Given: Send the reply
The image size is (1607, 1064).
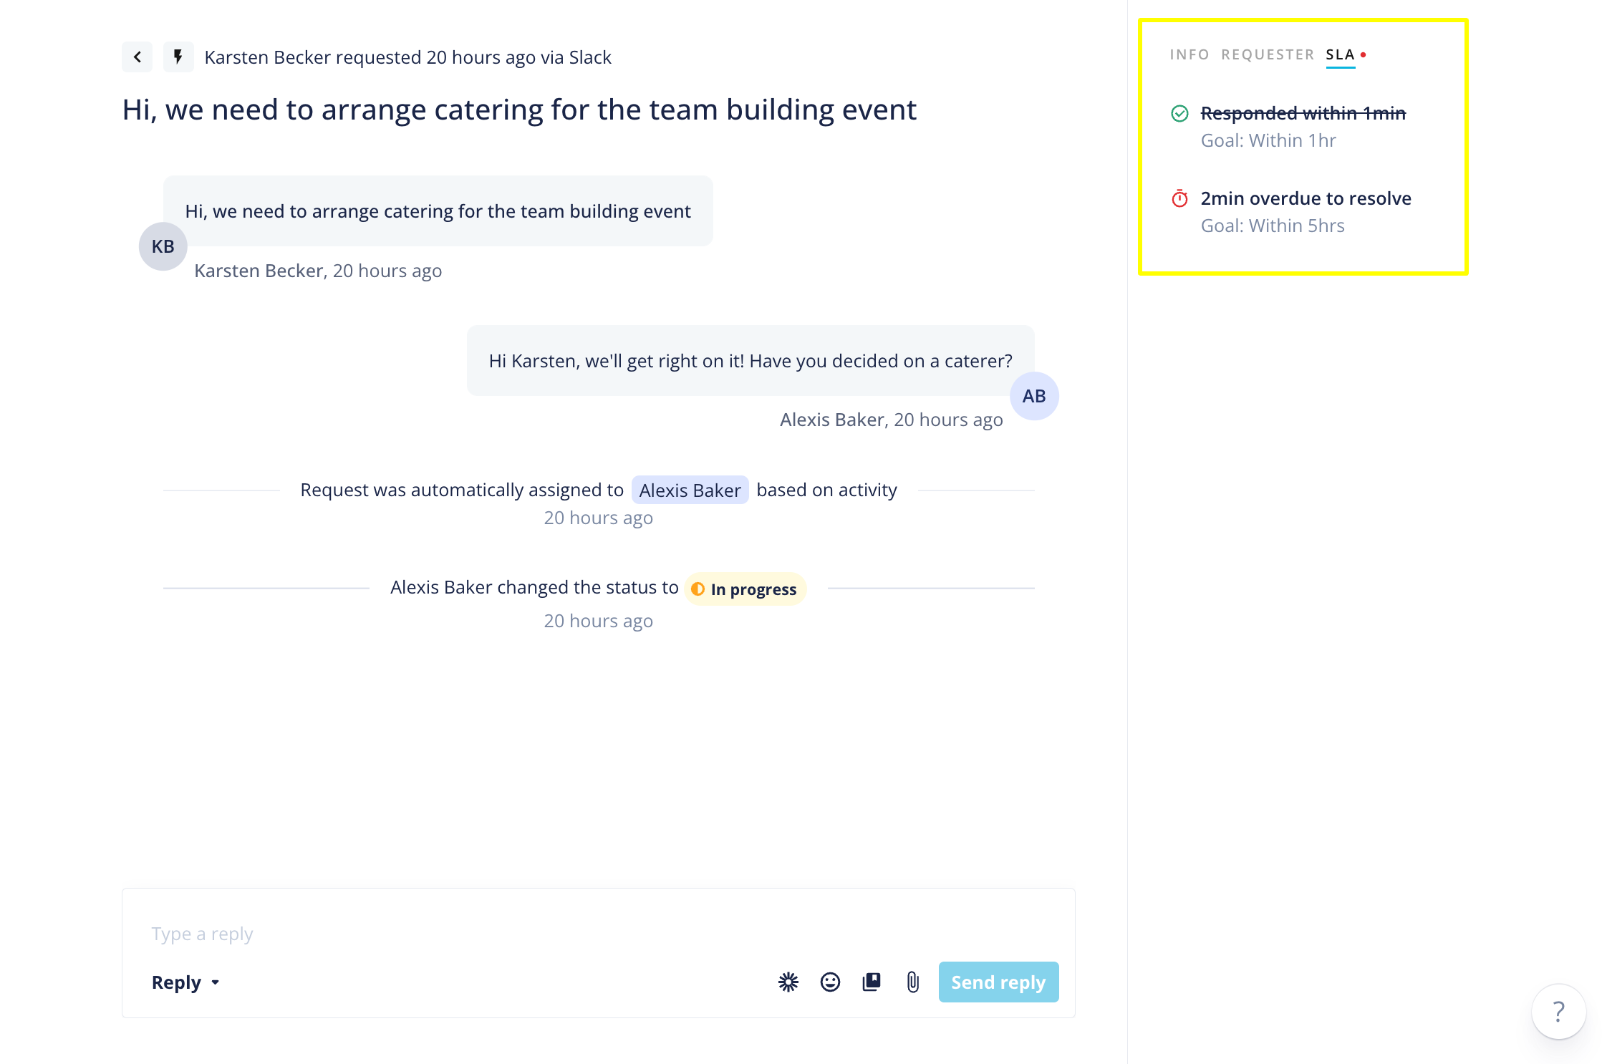Looking at the screenshot, I should coord(998,982).
